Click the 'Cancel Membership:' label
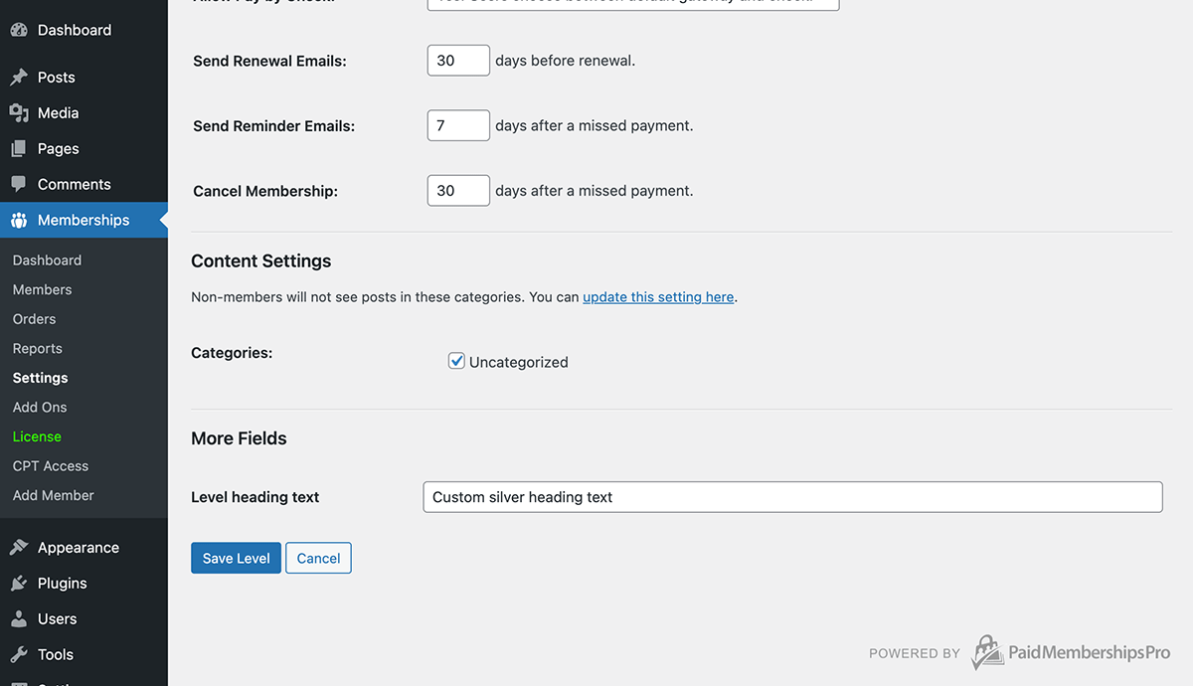The width and height of the screenshot is (1193, 686). [265, 191]
